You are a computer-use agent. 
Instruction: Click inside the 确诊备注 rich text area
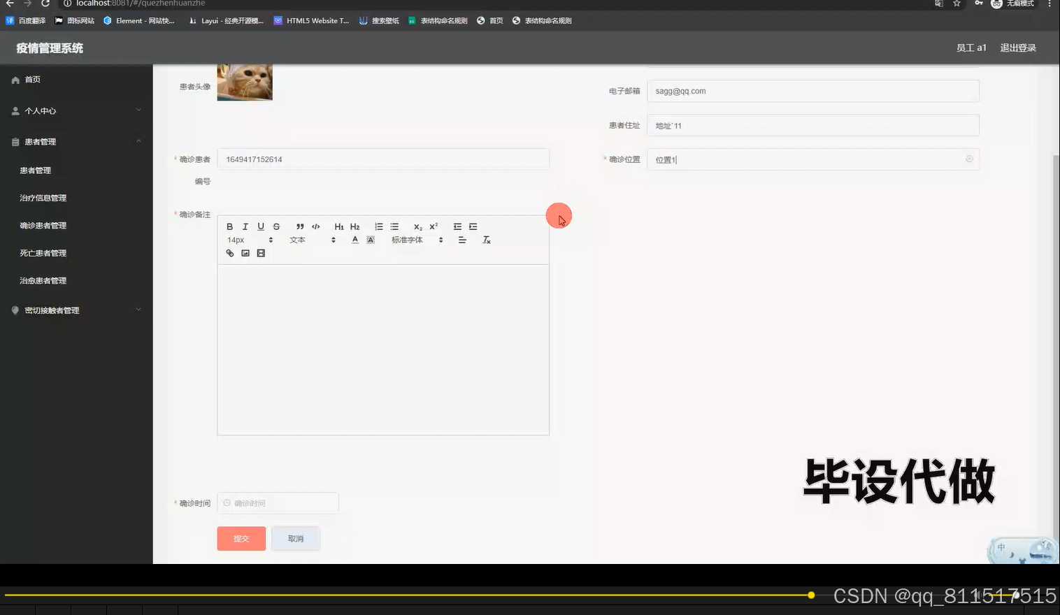pyautogui.click(x=383, y=349)
